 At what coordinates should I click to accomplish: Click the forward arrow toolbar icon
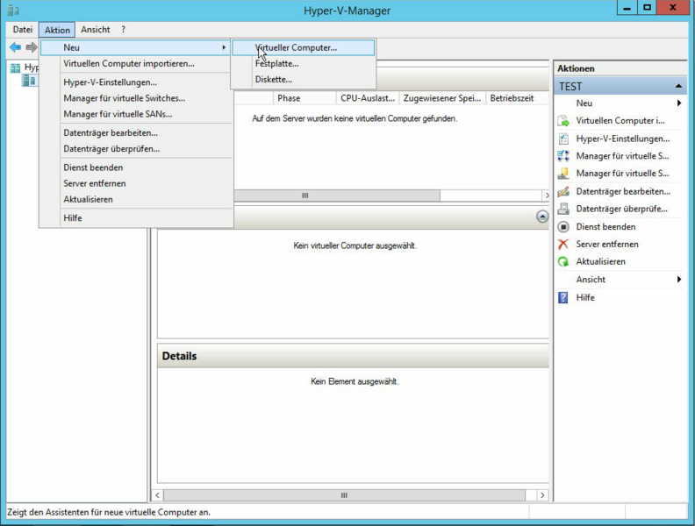pos(32,47)
